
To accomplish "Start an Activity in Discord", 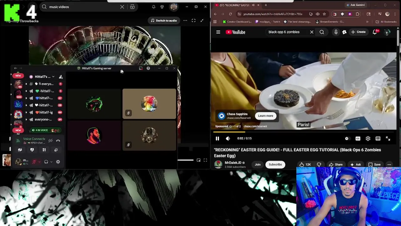I will 44,150.
